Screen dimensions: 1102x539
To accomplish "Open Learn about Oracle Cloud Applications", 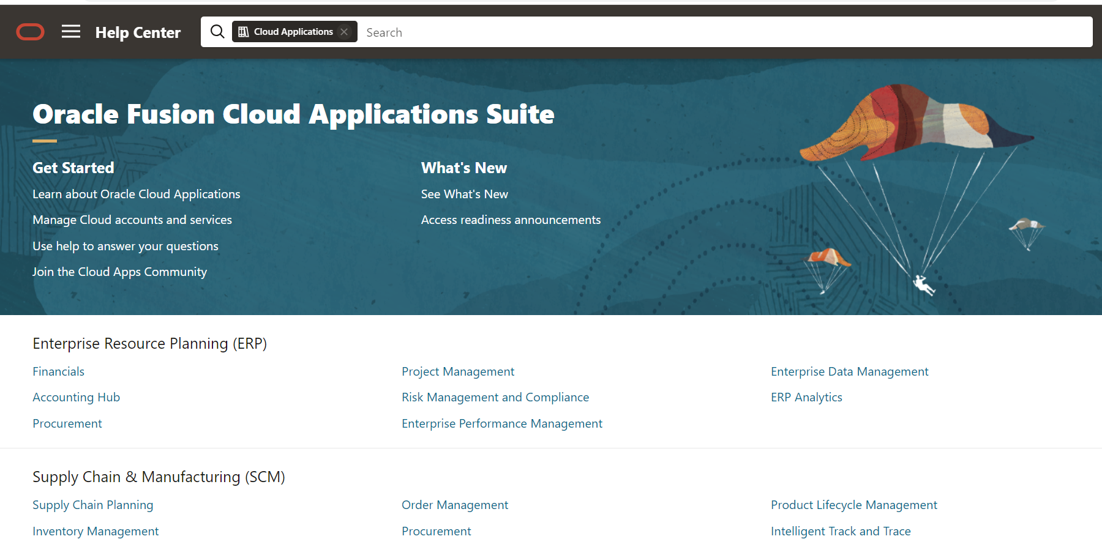I will [137, 194].
